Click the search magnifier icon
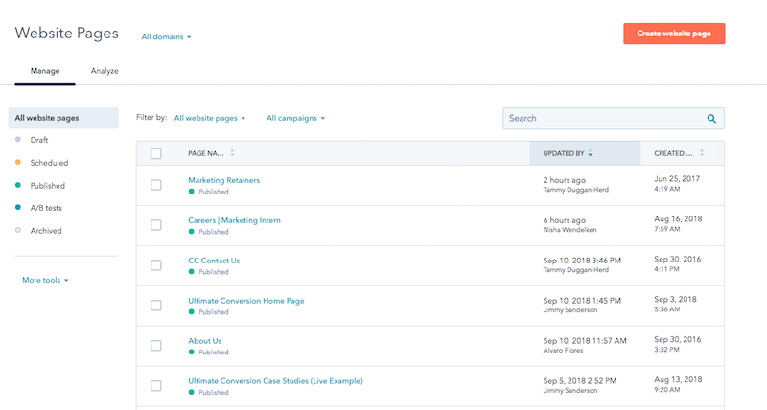This screenshot has height=410, width=767. click(711, 119)
